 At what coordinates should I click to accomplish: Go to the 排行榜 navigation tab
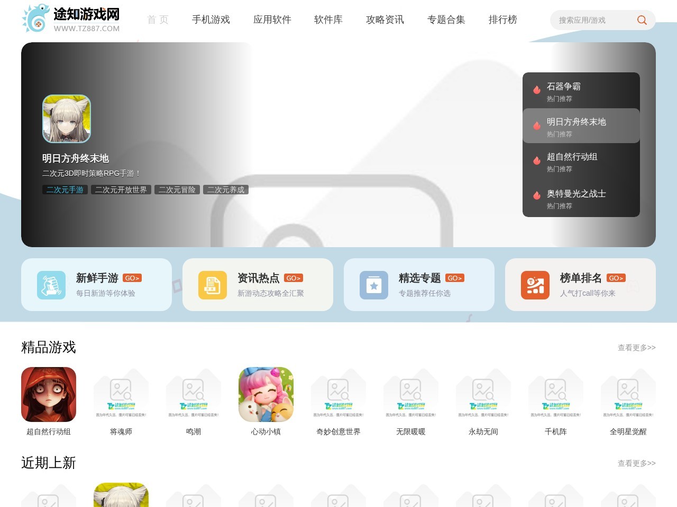pyautogui.click(x=503, y=20)
